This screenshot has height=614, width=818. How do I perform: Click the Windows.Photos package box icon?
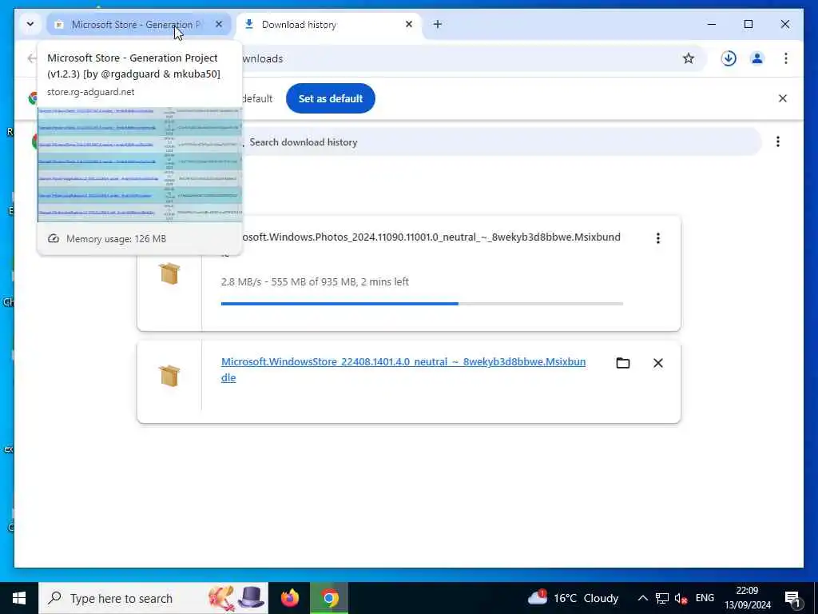(169, 273)
